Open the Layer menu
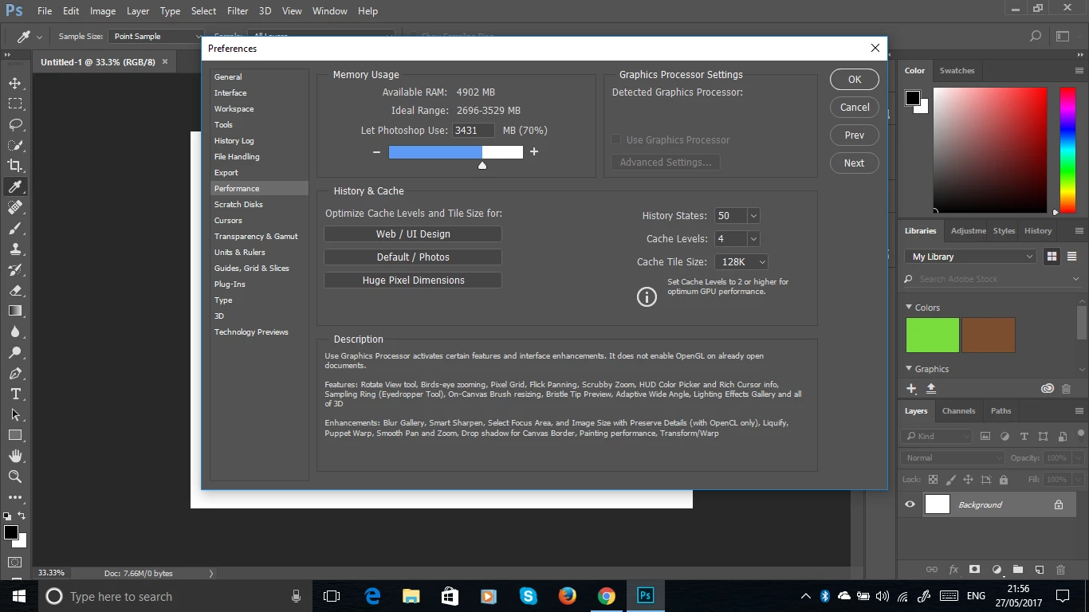This screenshot has width=1089, height=612. 138,11
